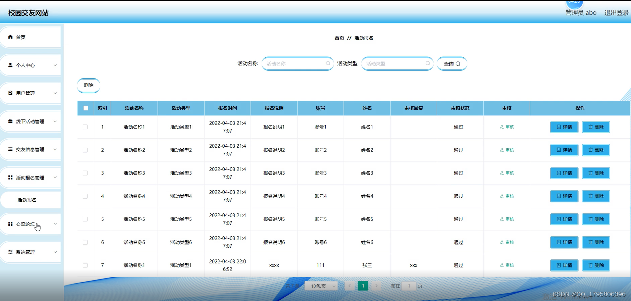Viewport: 631px width, 301px height.
Task: Expand 个人中心 sidebar menu
Action: coord(30,65)
